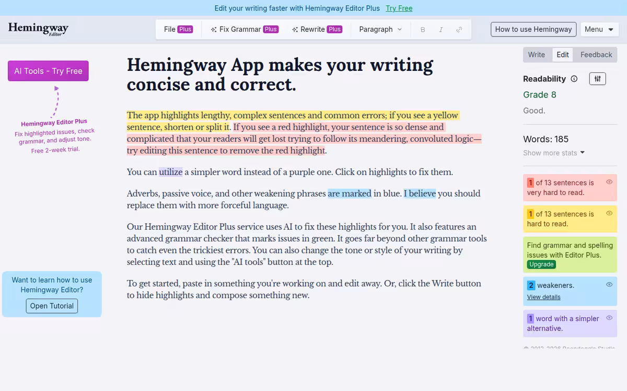
Task: Click the sparkle icon on Rewrite
Action: click(x=295, y=30)
